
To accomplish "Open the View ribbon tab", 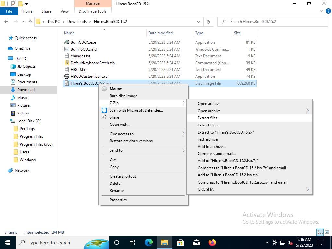I will tap(65, 11).
